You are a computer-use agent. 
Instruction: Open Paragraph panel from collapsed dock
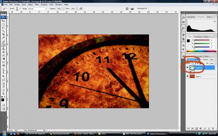[183, 50]
